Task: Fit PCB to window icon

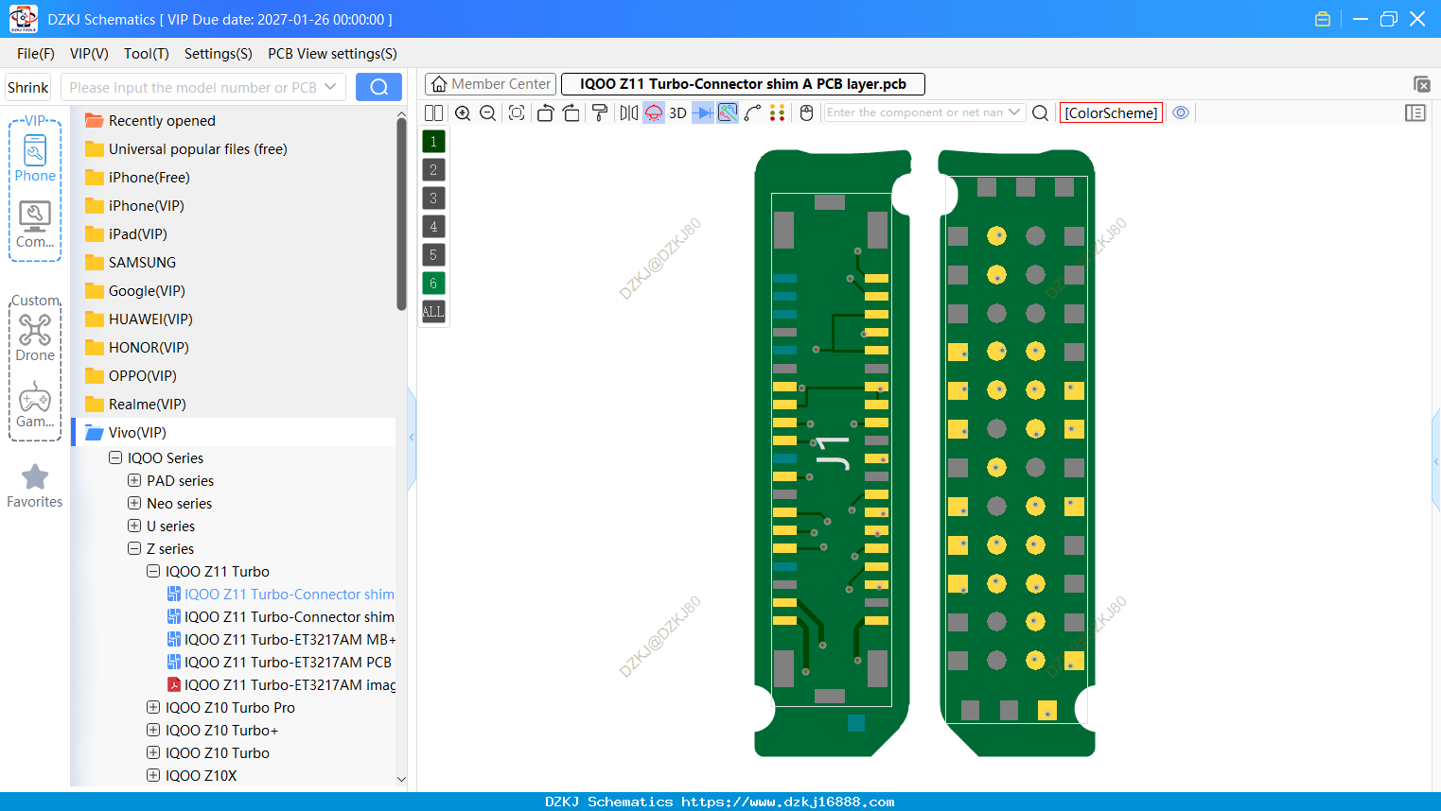Action: coord(517,112)
